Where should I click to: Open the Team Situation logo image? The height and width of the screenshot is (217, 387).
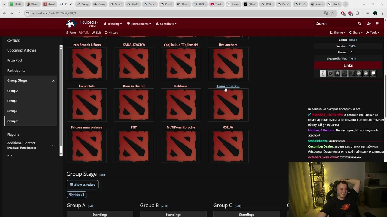coord(228,105)
